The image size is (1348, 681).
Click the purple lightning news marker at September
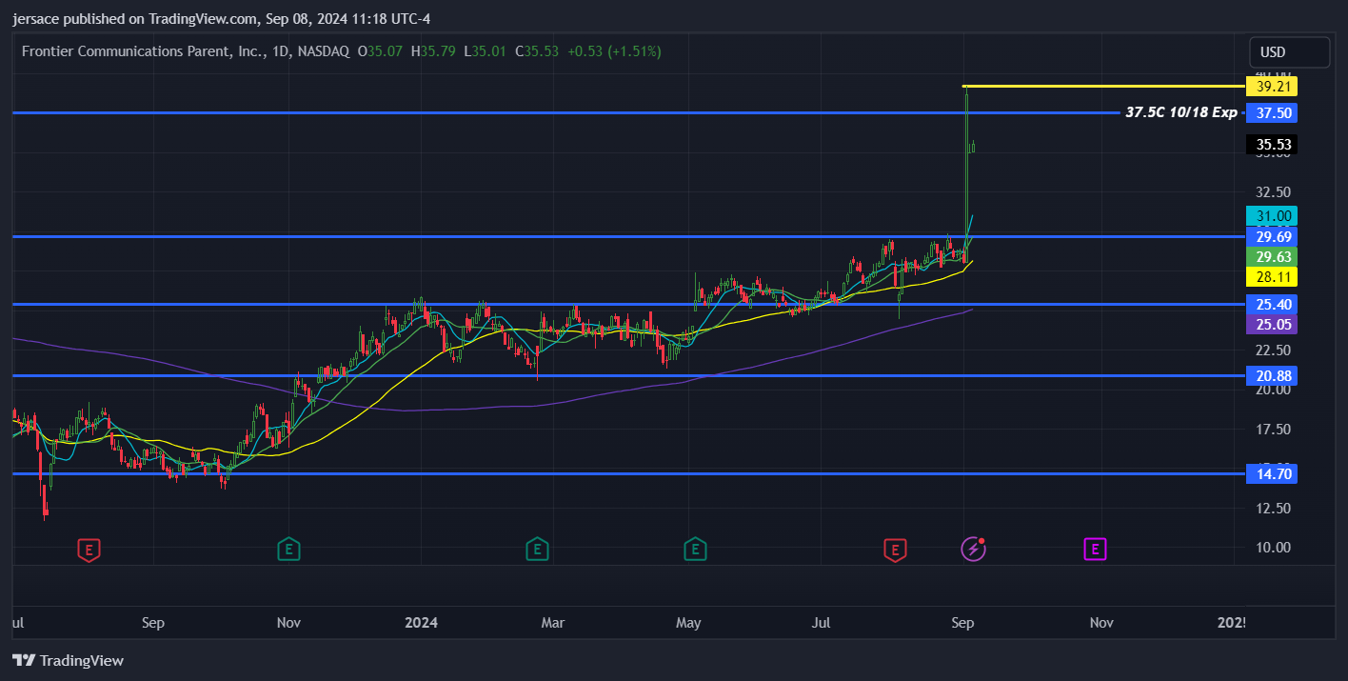(972, 549)
